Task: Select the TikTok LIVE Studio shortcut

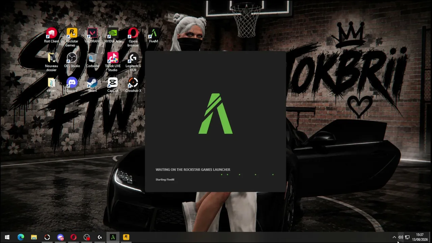Action: pyautogui.click(x=113, y=62)
